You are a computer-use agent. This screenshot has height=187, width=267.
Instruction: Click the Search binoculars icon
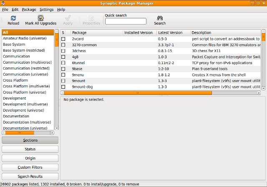tap(160, 18)
